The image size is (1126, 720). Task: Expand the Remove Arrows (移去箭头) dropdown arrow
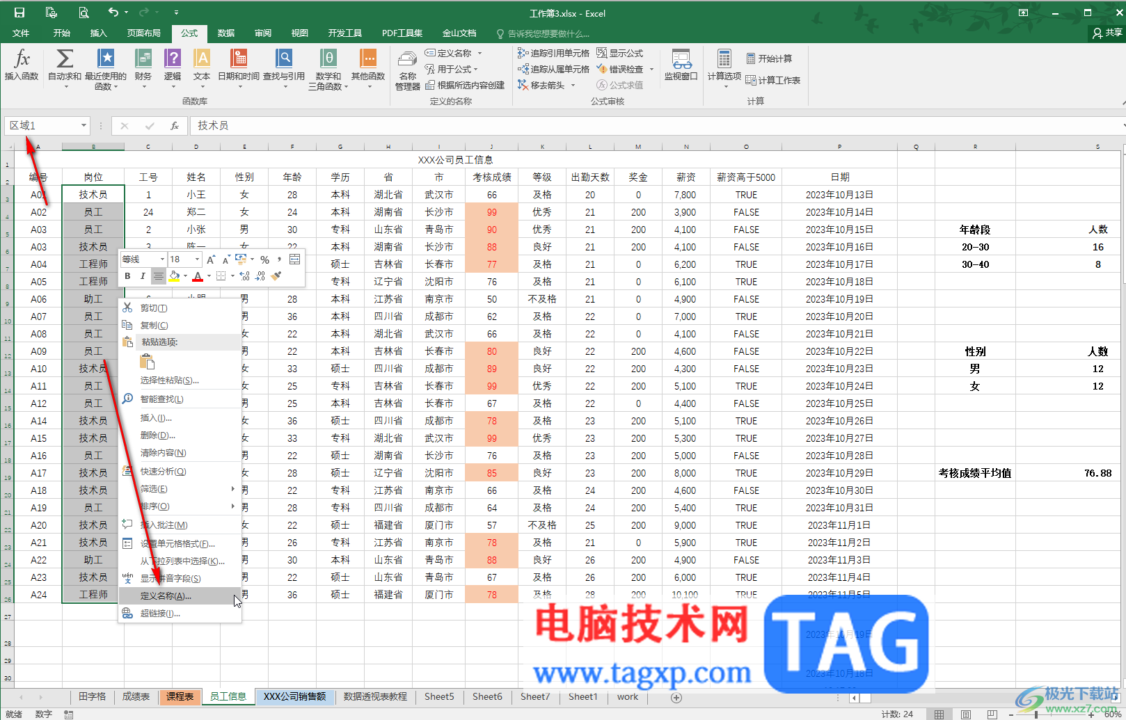tap(573, 85)
